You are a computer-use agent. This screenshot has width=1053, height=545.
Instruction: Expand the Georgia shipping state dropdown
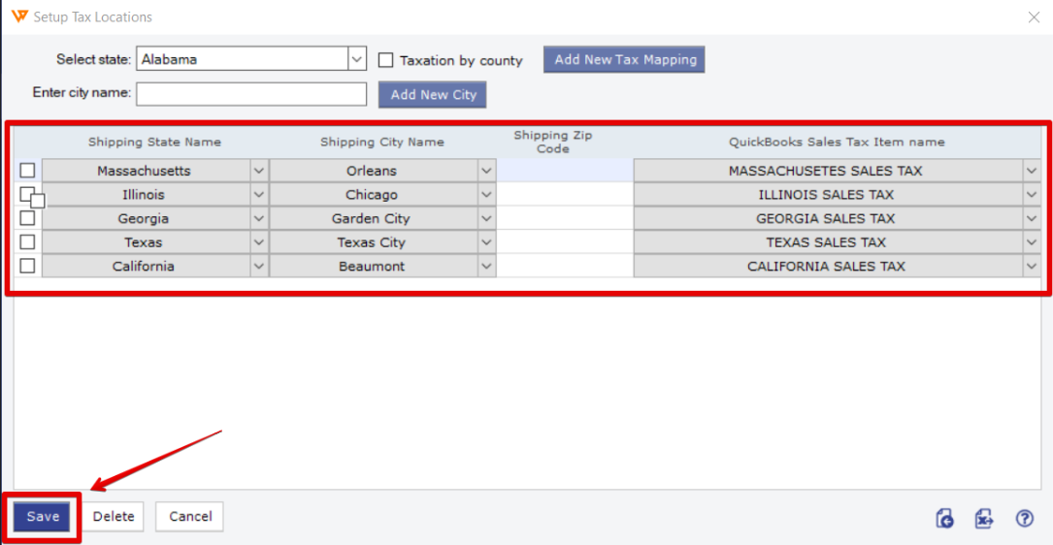[x=259, y=218]
